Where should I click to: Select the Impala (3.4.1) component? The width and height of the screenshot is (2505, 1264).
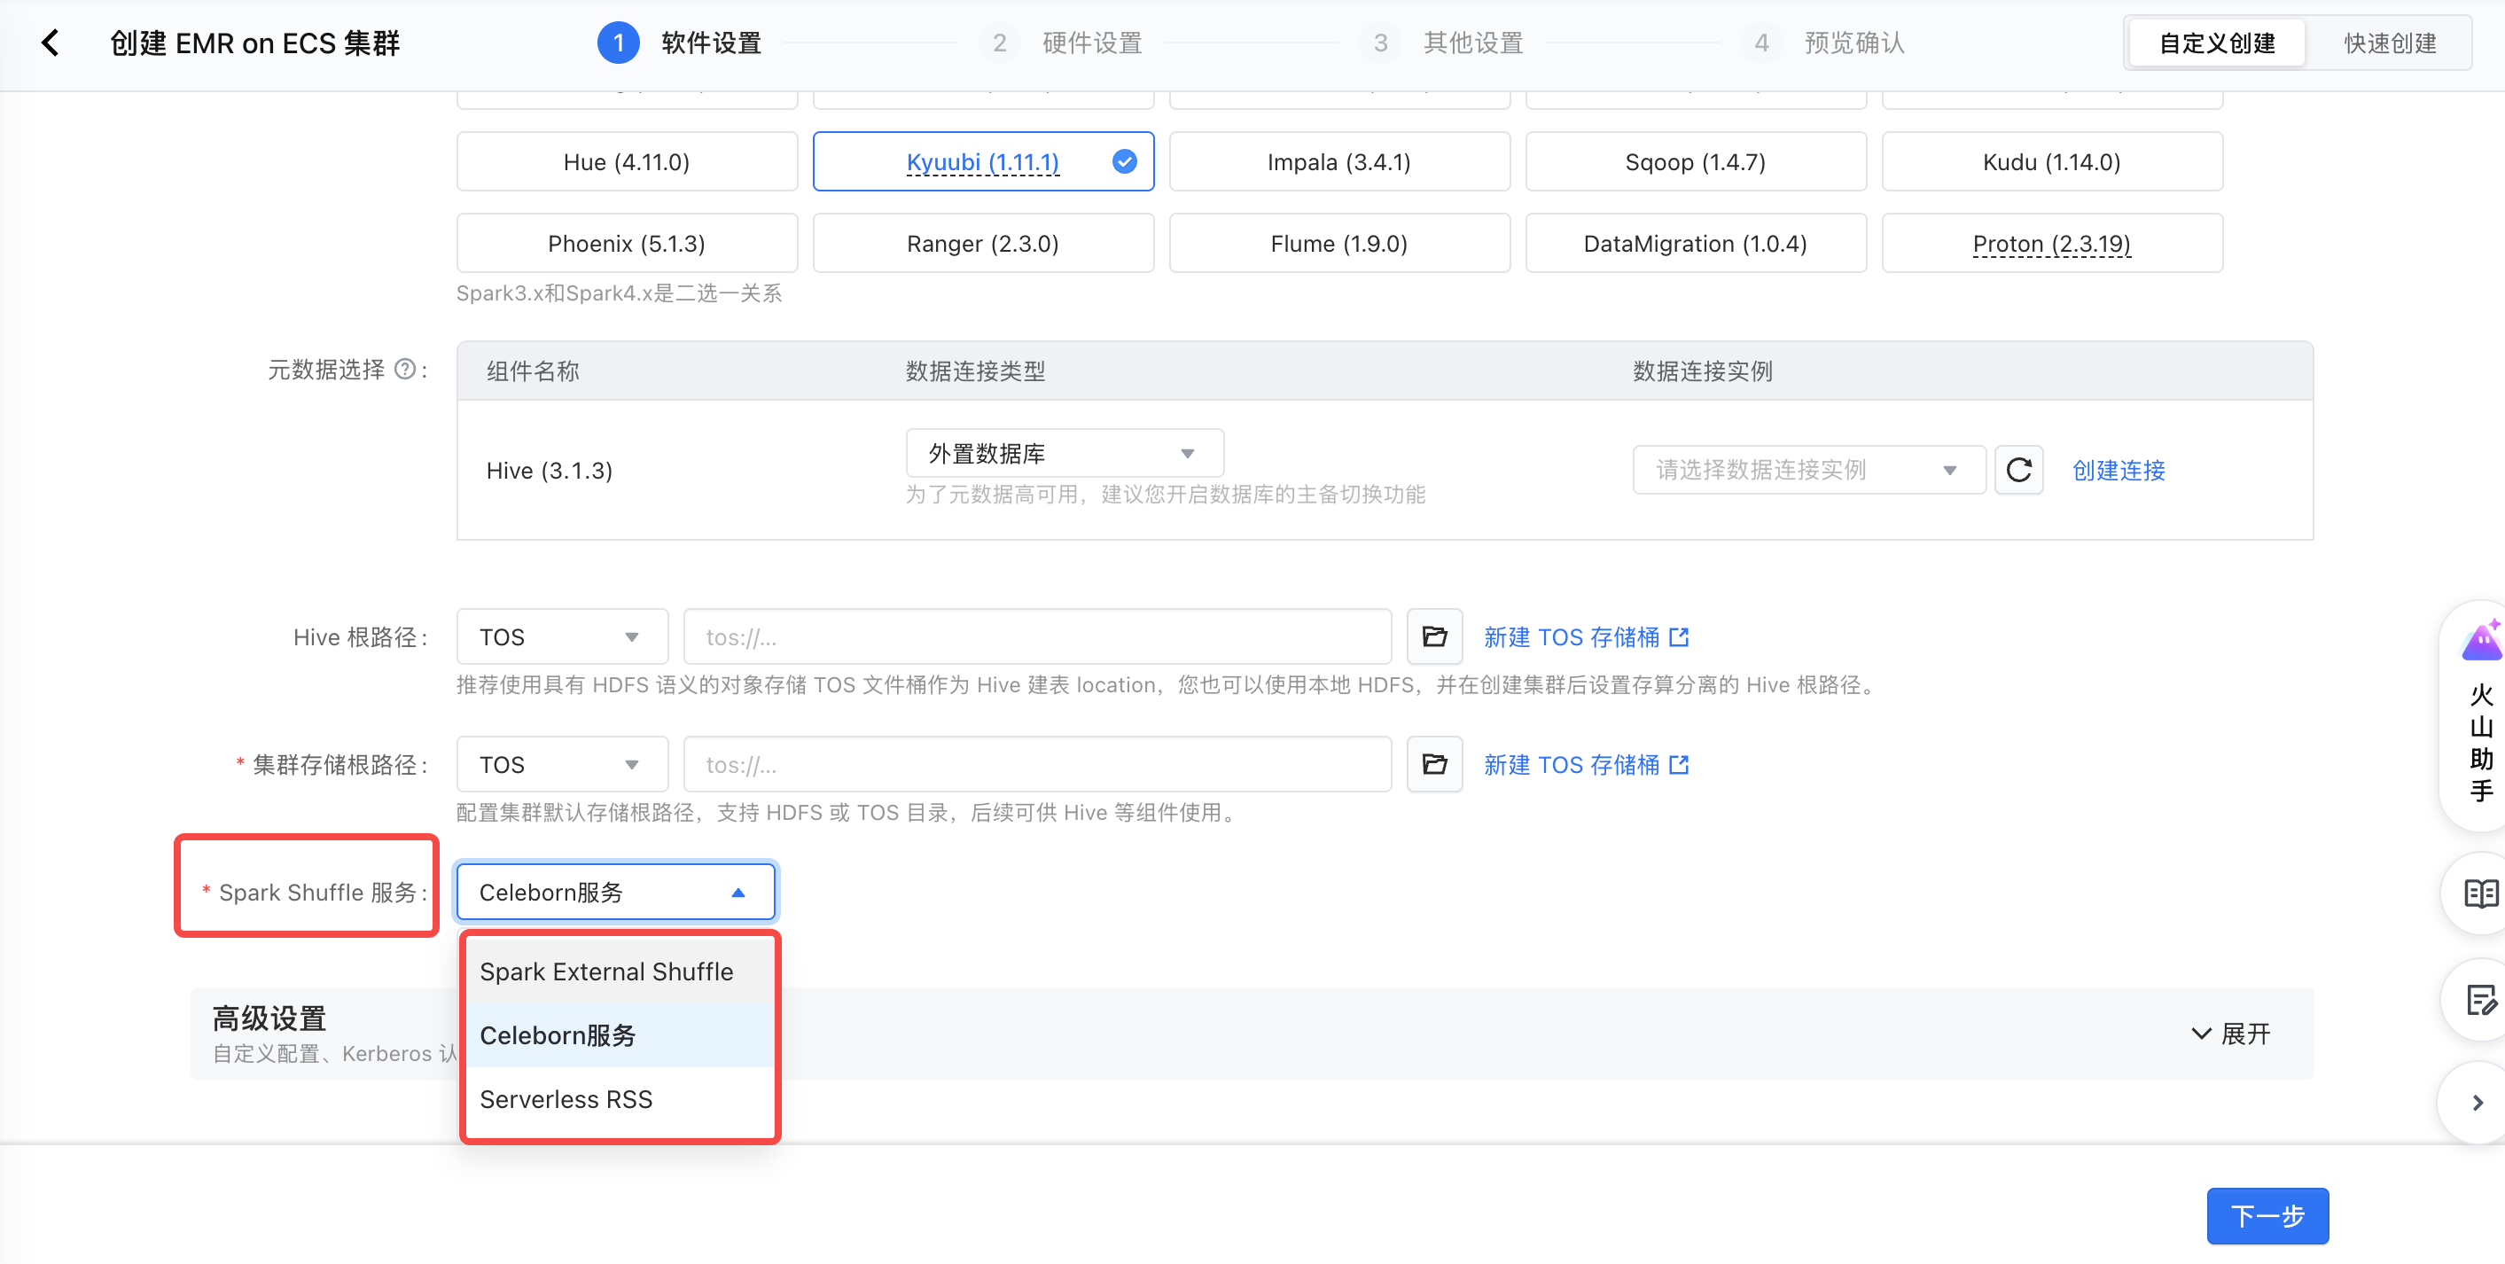coord(1339,161)
